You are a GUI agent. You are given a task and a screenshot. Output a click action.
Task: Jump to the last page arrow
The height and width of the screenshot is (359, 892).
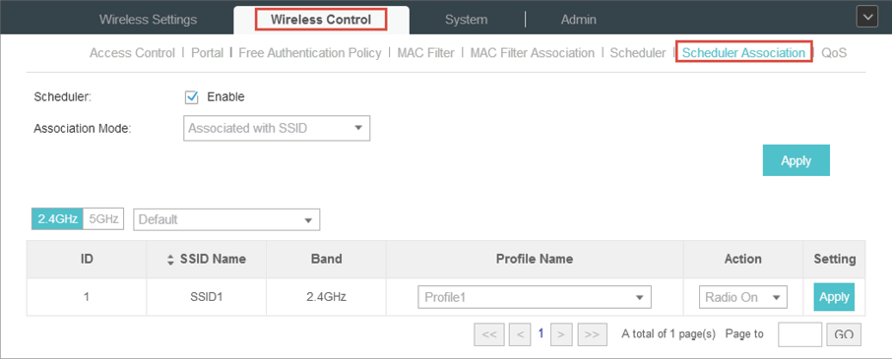coord(592,334)
